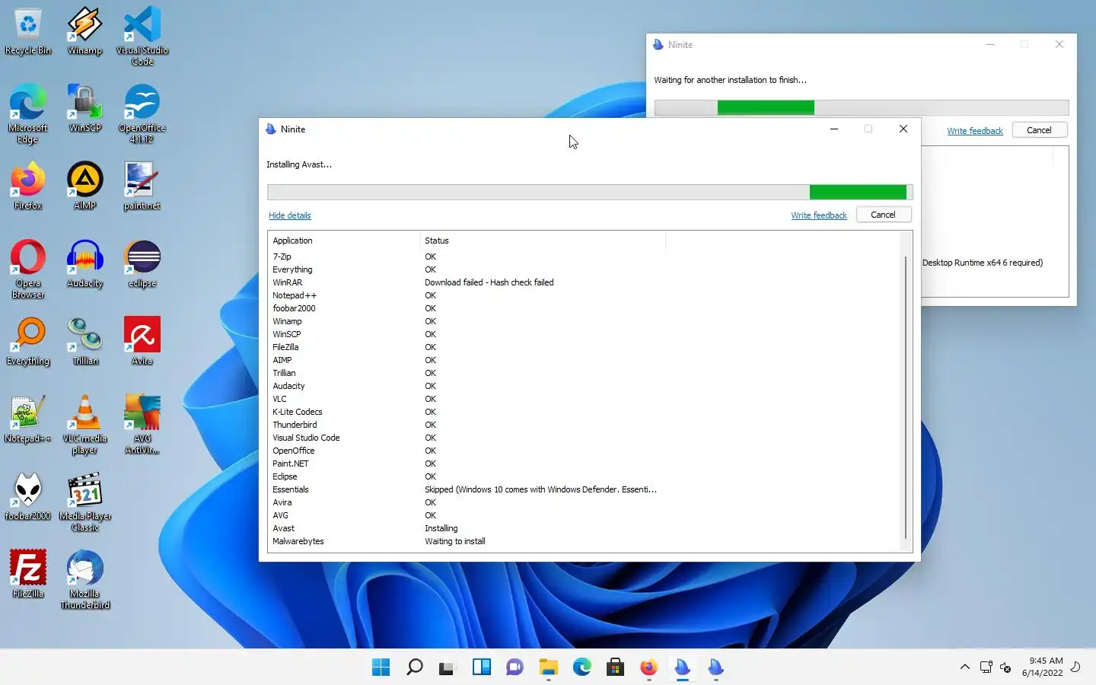This screenshot has width=1096, height=685.
Task: Click Write feedback in the background Ninite window
Action: (974, 131)
